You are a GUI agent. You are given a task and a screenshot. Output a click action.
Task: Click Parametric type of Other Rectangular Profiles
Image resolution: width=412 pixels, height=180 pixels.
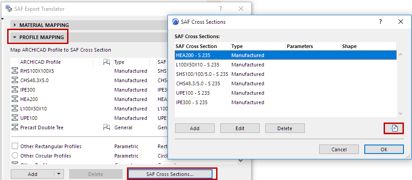[x=126, y=146]
